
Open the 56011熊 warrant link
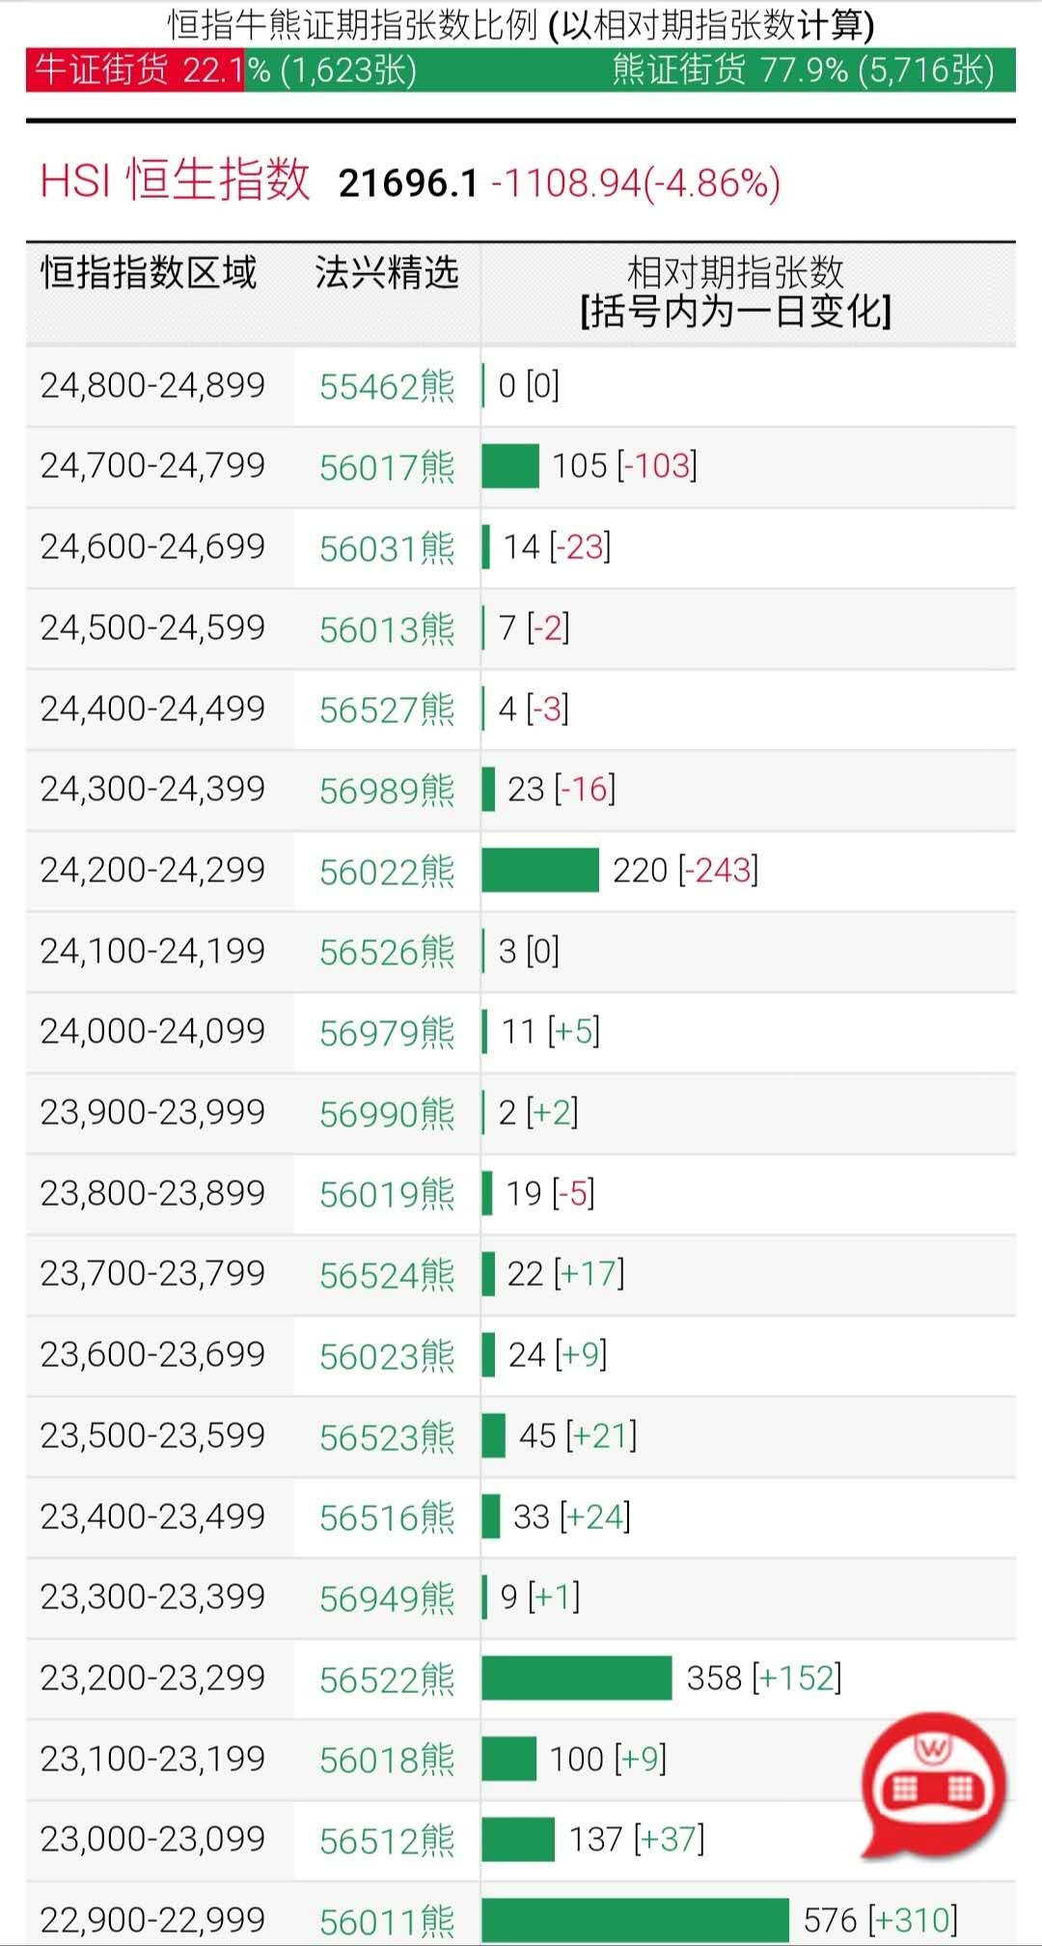387,1921
